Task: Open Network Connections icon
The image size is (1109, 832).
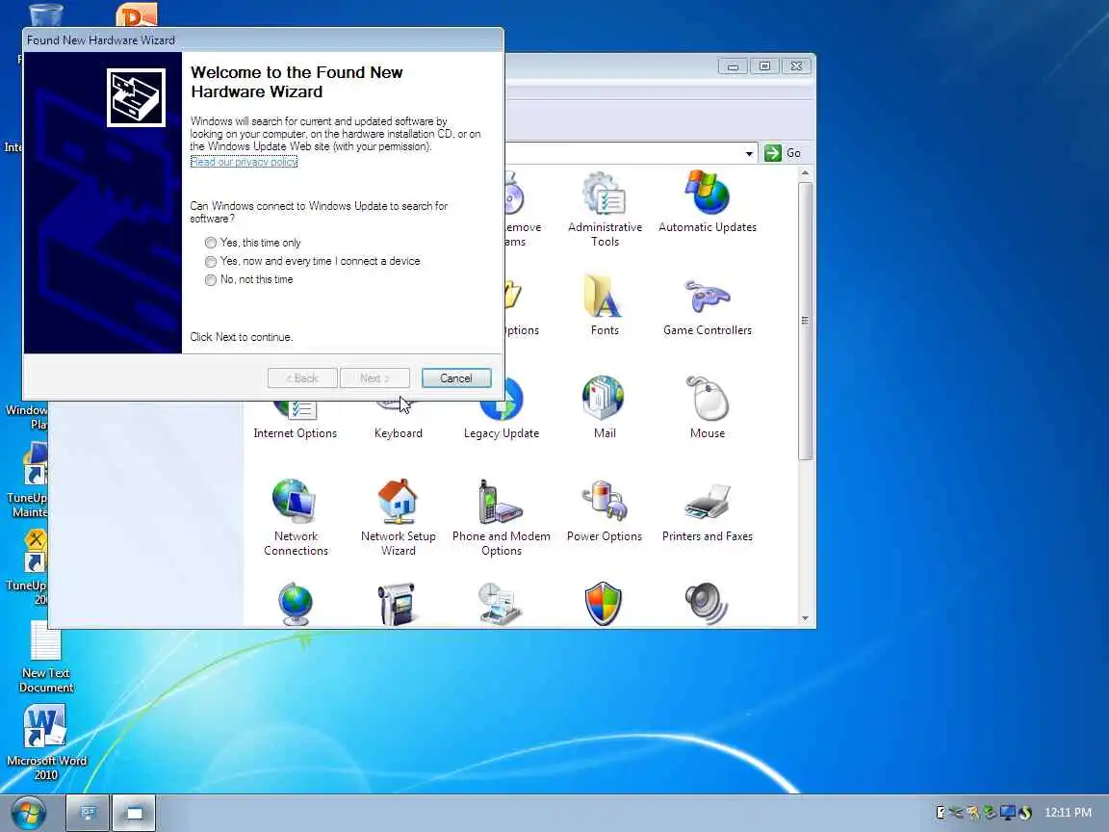Action: point(296,517)
